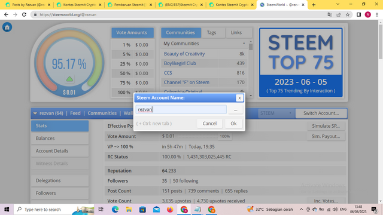Open the Feed link
This screenshot has height=215, width=383.
coord(75,113)
